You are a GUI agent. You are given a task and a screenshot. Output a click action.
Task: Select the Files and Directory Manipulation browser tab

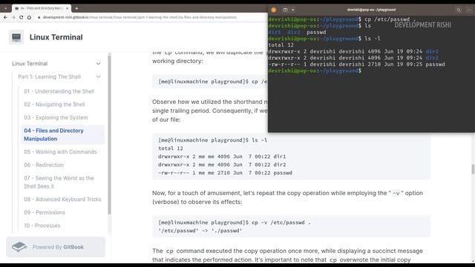coord(42,8)
